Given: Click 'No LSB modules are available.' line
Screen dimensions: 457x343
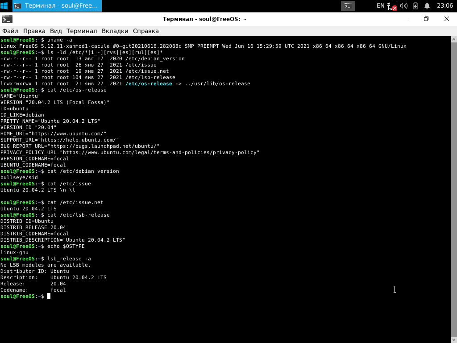Looking at the screenshot, I should click(x=46, y=265).
